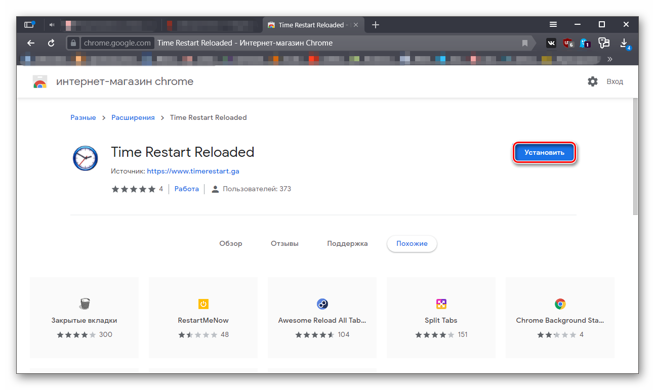Open the uBlock extension icon
Screen dimensions: 655x390
pos(568,43)
